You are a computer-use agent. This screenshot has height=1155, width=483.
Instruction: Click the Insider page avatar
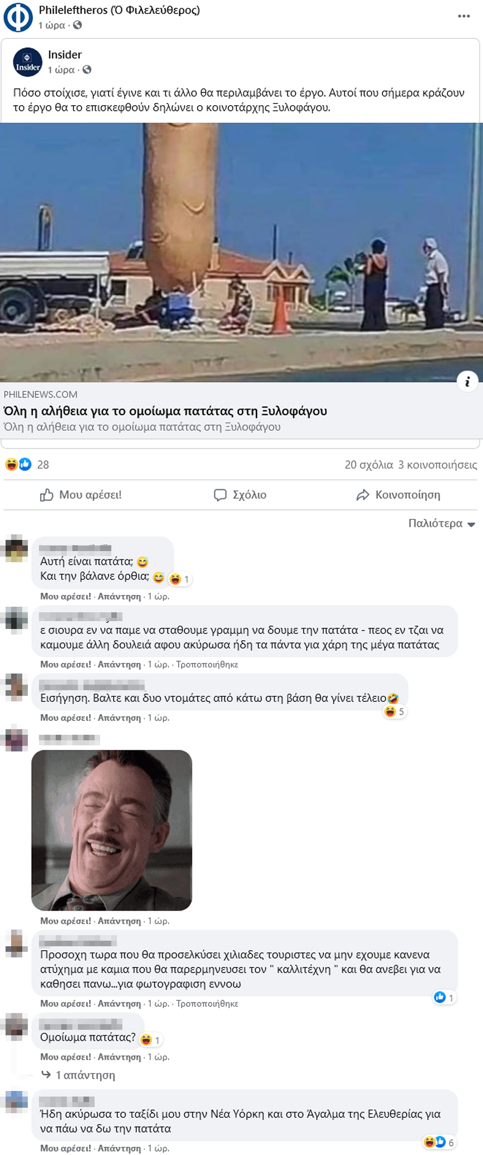tap(27, 62)
